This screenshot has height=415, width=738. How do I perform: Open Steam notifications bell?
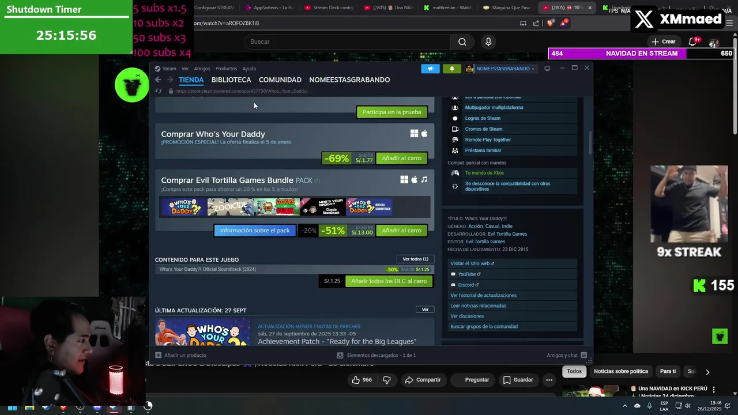click(x=451, y=69)
